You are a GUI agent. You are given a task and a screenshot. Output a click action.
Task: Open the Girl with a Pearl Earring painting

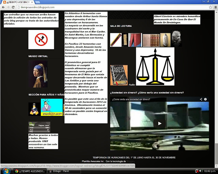coord(38,74)
